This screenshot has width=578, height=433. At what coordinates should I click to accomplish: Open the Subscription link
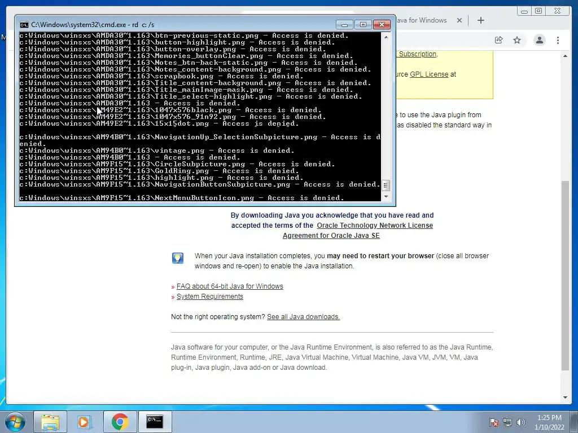[417, 54]
